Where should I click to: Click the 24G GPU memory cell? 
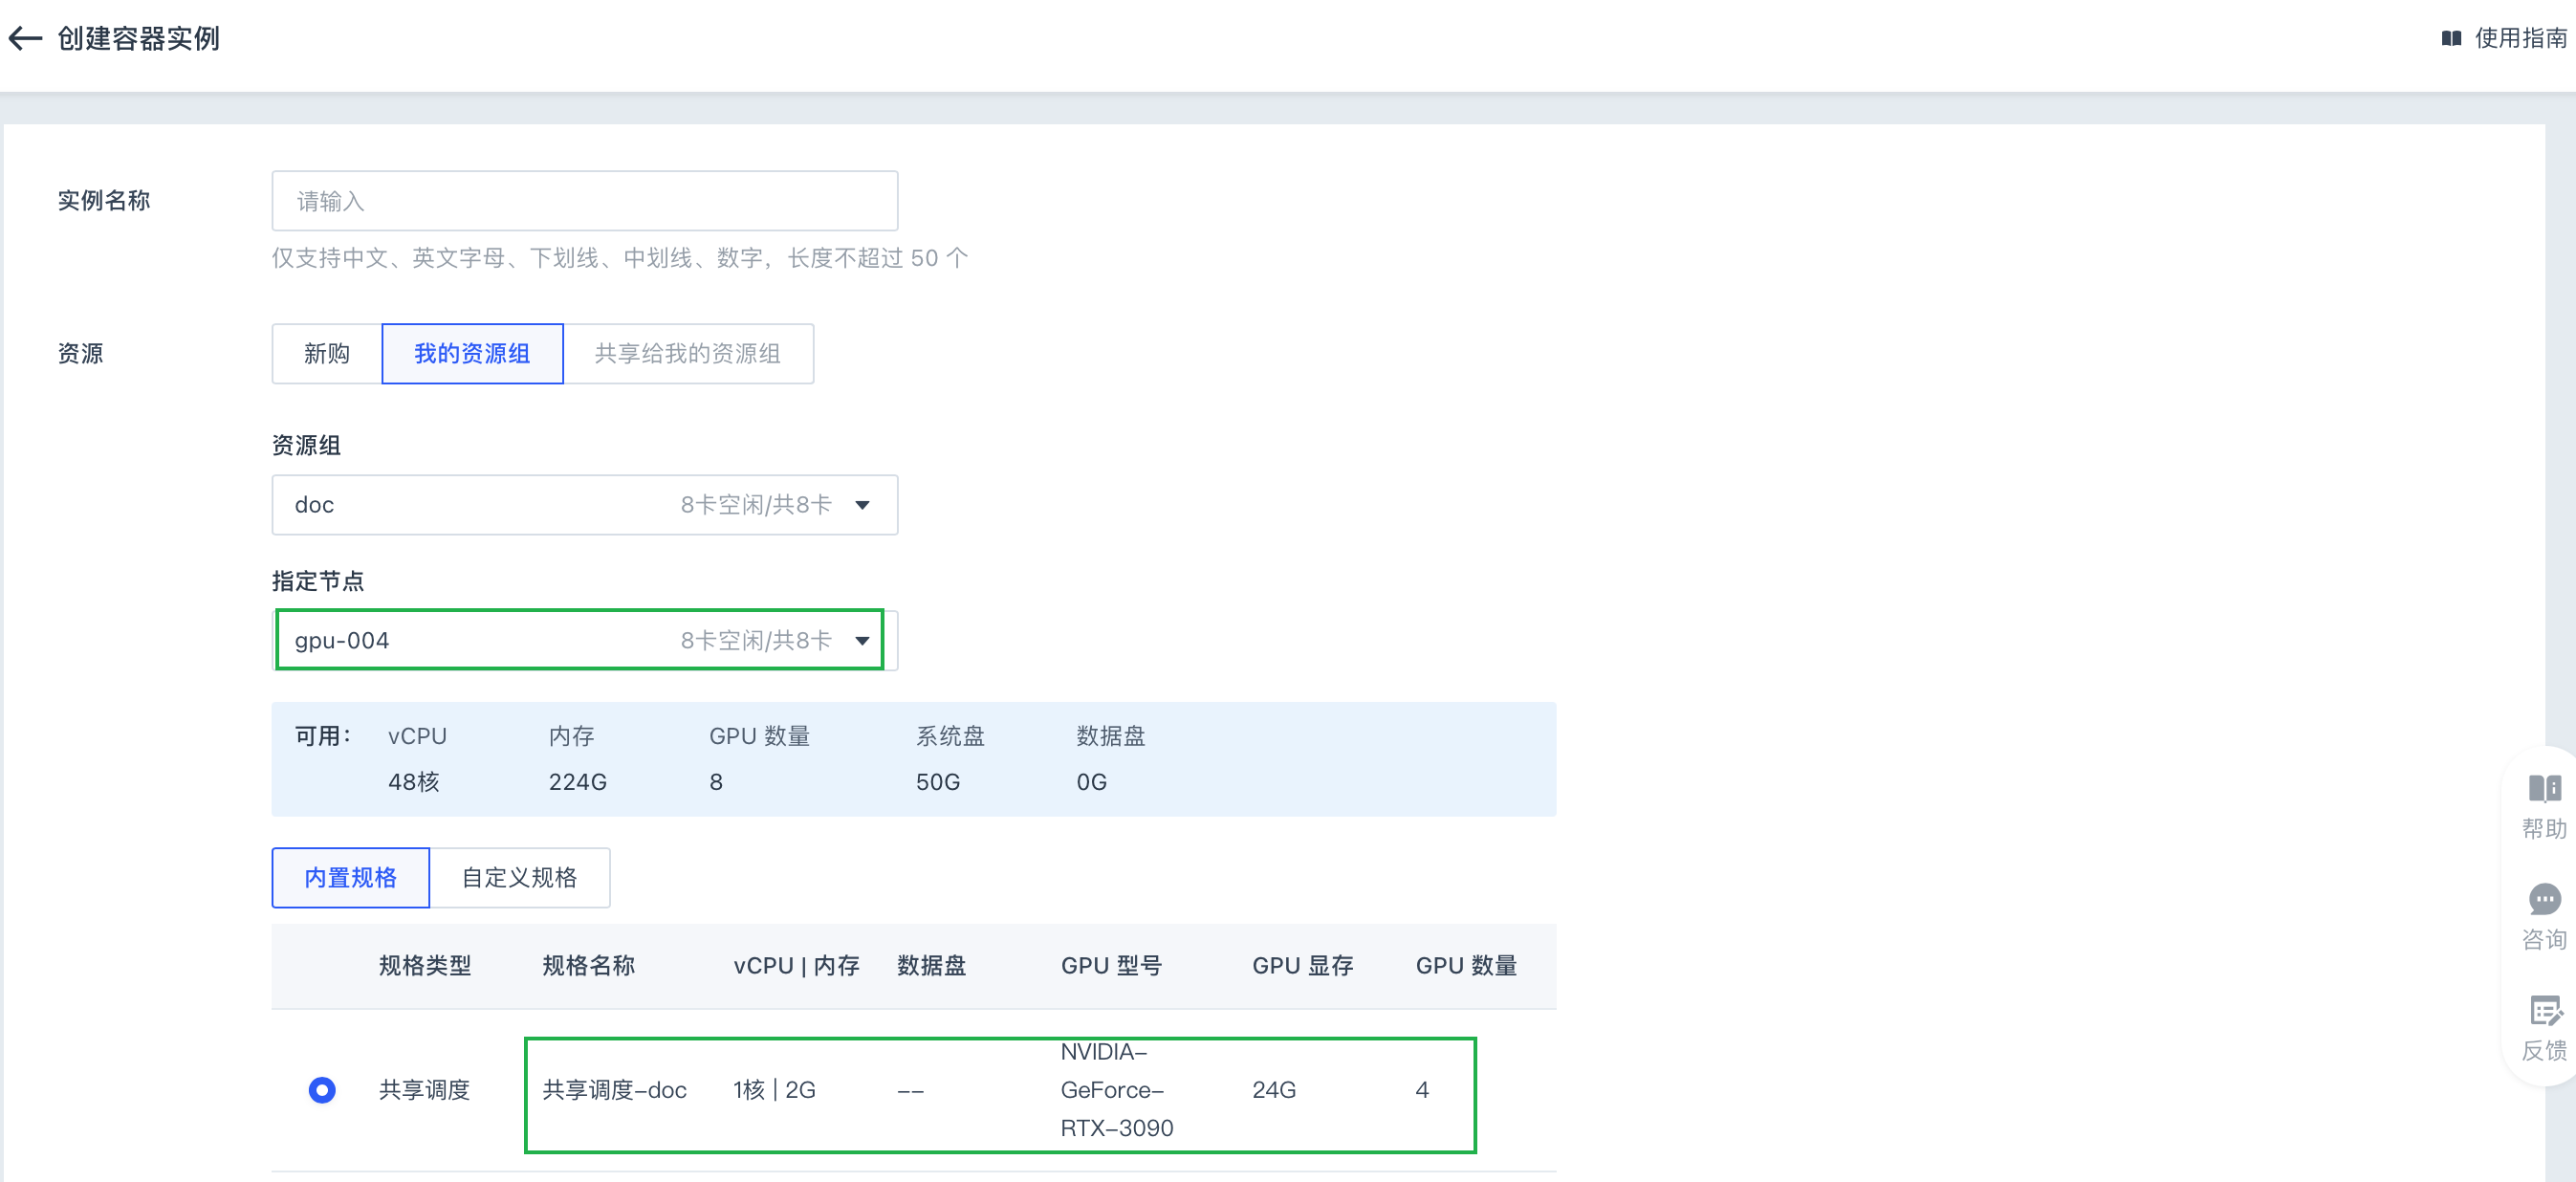[1274, 1090]
